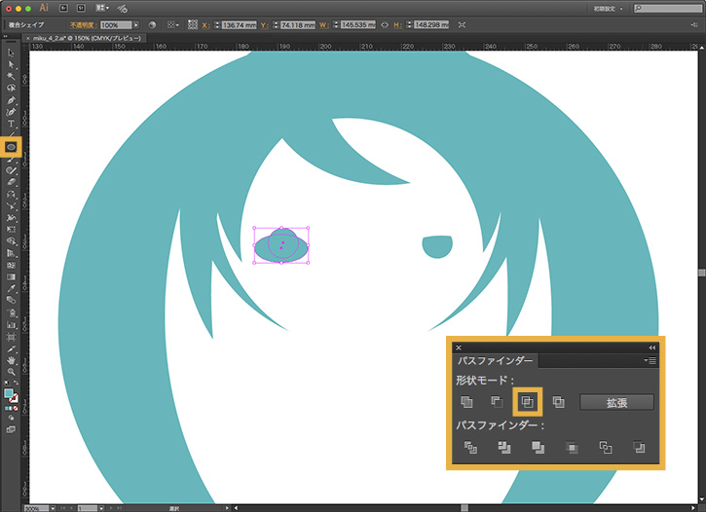Screen dimensions: 706x512
Task: Set the None mode below the fill swatch
Action: click(x=16, y=409)
